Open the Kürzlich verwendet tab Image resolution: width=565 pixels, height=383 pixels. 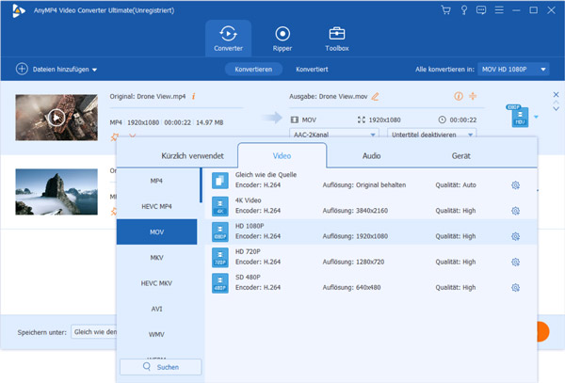tap(192, 156)
